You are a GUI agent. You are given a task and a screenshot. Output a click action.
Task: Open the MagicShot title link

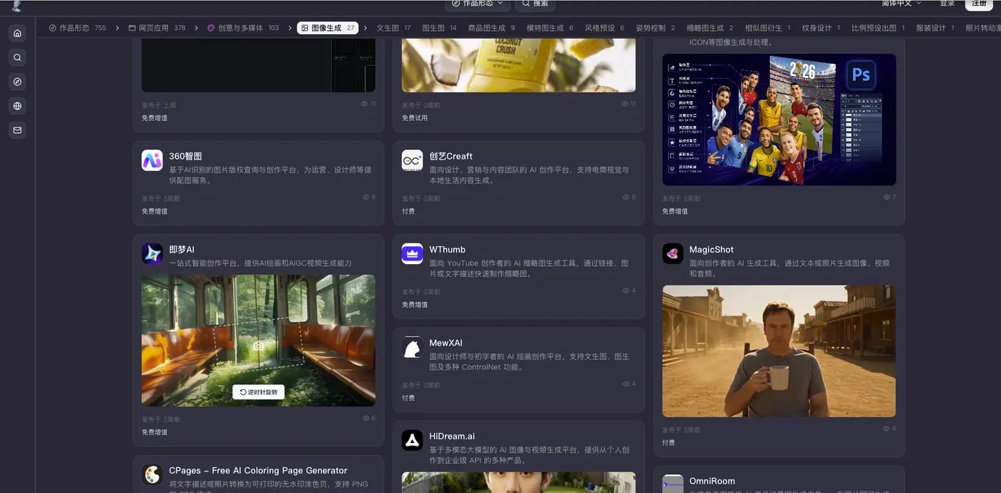711,250
